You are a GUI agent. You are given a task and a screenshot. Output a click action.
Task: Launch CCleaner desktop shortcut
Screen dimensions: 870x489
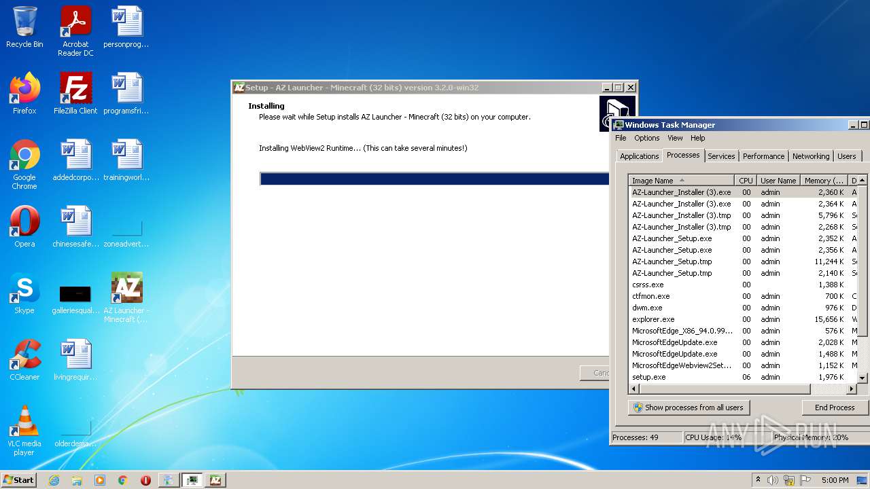pyautogui.click(x=24, y=360)
